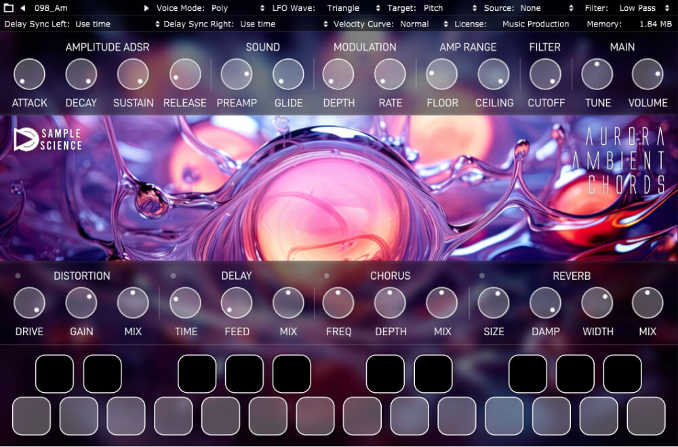The image size is (678, 447).
Task: Click the delay TIME knob
Action: [185, 303]
